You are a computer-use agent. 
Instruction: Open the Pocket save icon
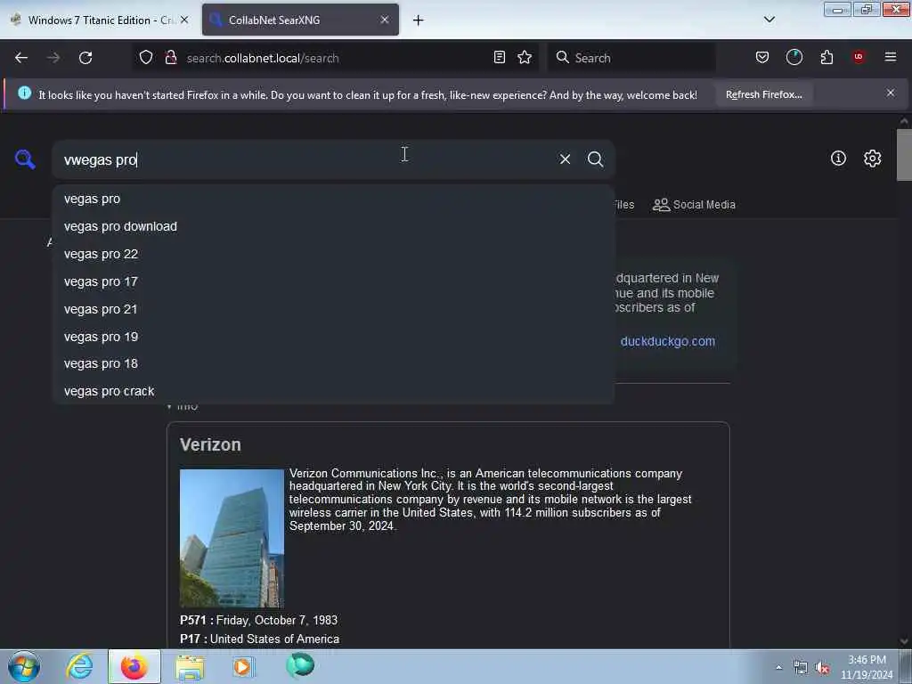[x=762, y=57]
